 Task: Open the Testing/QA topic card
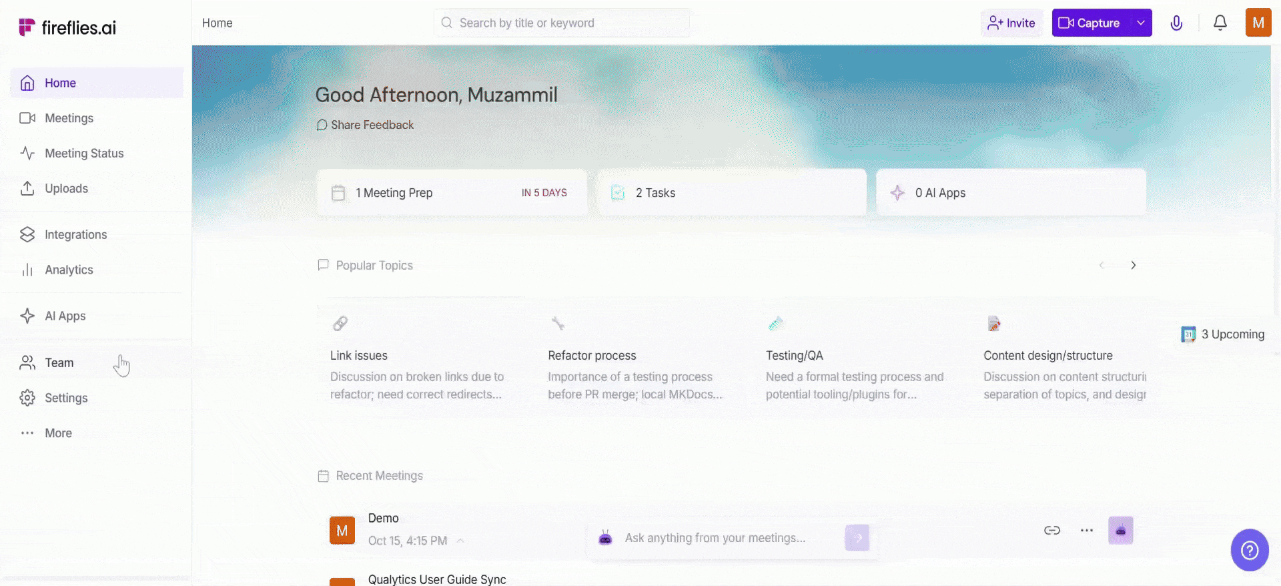click(x=858, y=359)
